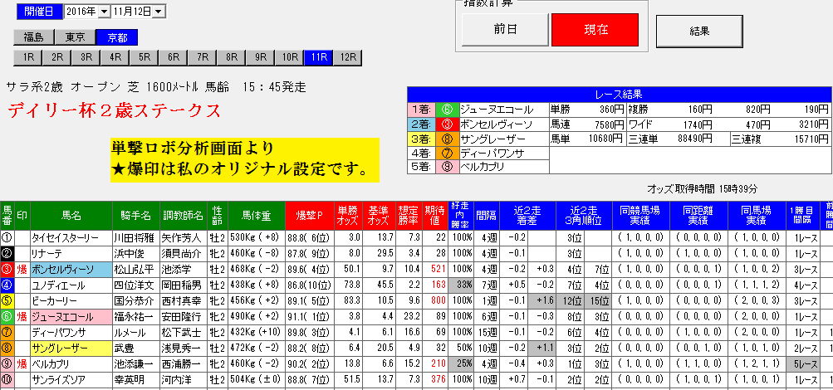The width and height of the screenshot is (833, 390).
Task: Click the 基準オッズ column header
Action: click(x=378, y=216)
